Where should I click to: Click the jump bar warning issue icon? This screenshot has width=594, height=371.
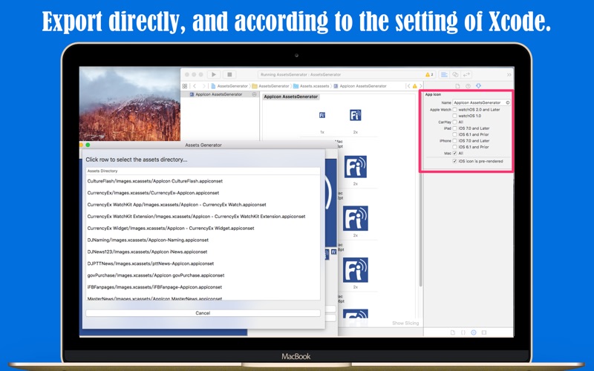(415, 86)
